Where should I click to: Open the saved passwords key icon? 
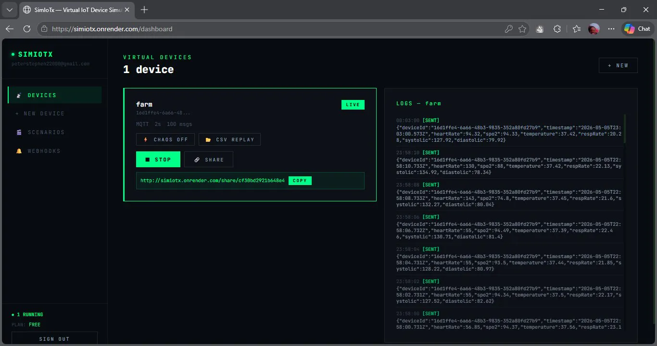pyautogui.click(x=508, y=29)
